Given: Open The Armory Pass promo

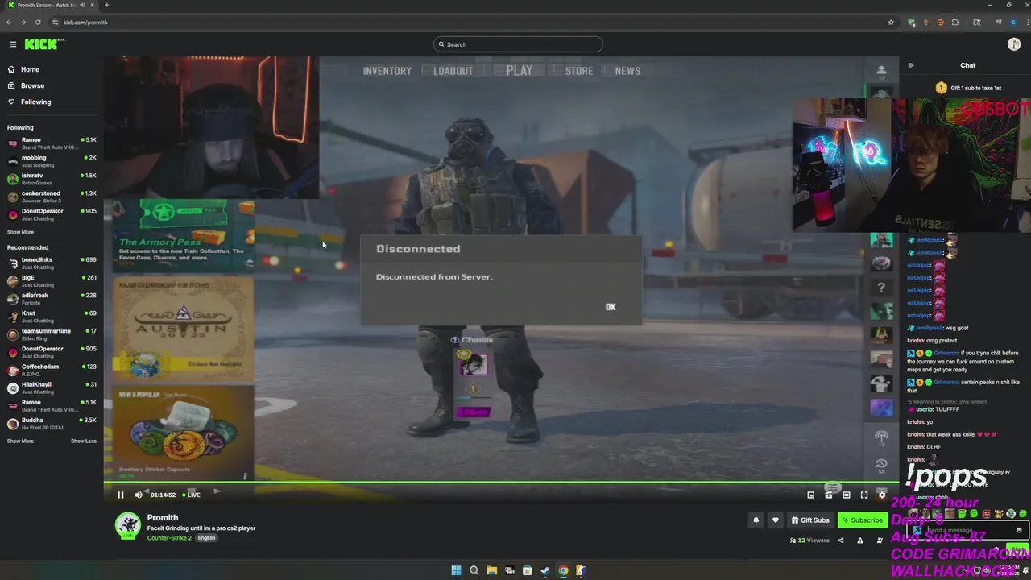Looking at the screenshot, I should (183, 234).
